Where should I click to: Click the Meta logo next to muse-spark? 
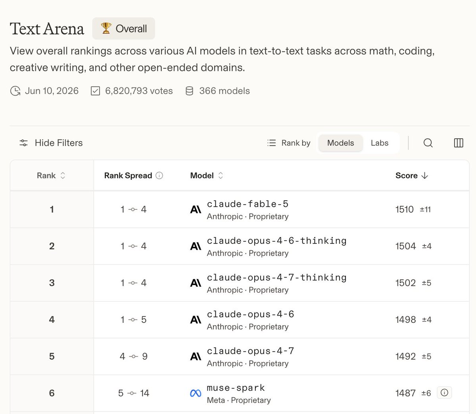pyautogui.click(x=196, y=393)
